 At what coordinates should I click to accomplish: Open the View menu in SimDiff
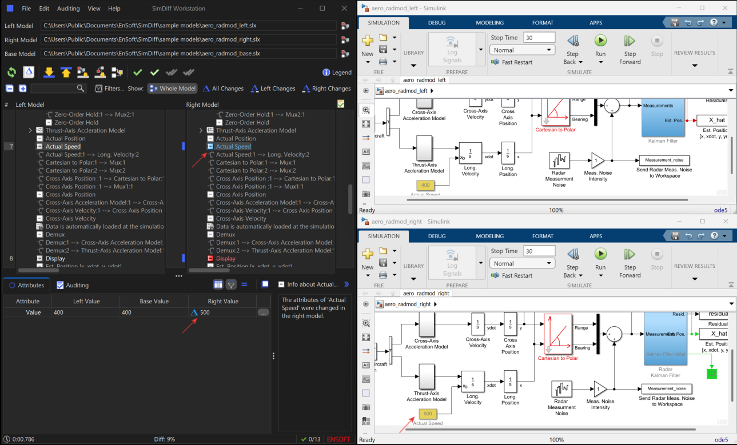pos(94,9)
